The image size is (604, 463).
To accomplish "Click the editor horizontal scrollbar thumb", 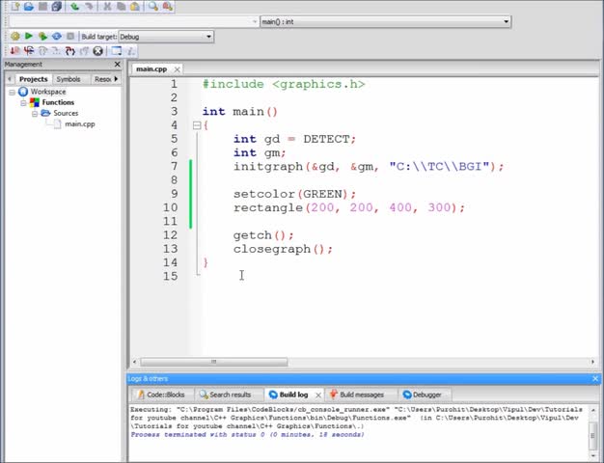I will click(x=214, y=362).
